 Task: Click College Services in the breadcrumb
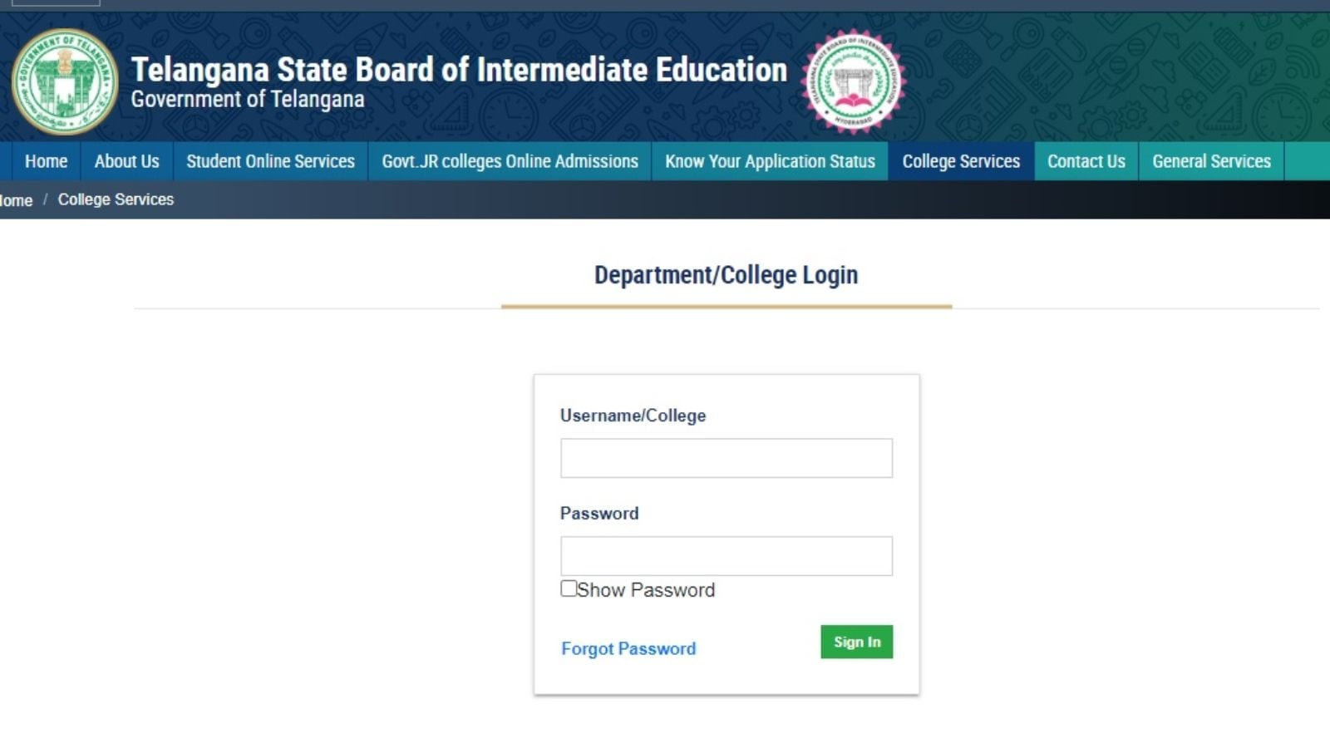pyautogui.click(x=116, y=199)
